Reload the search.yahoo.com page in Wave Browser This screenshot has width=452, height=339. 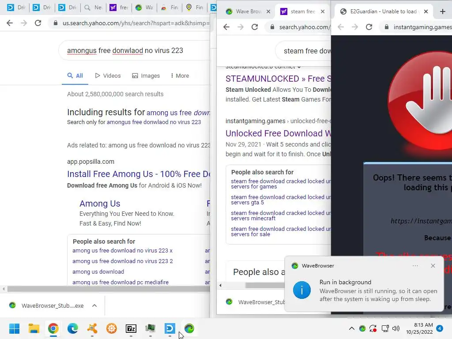[x=255, y=27]
